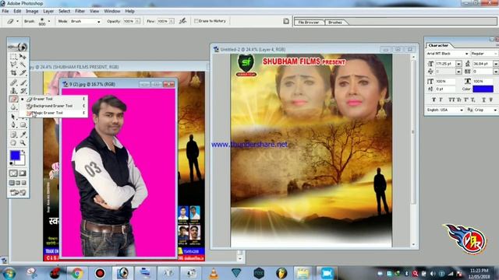Open Google Chrome from the taskbar
Image resolution: width=499 pixels, height=280 pixels.
pyautogui.click(x=77, y=273)
